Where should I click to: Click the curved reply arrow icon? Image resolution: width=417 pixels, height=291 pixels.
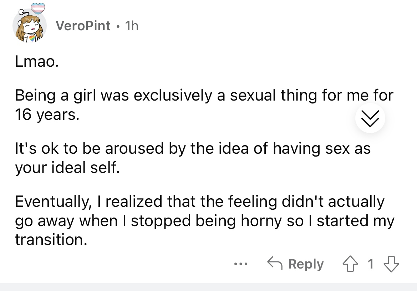(275, 264)
